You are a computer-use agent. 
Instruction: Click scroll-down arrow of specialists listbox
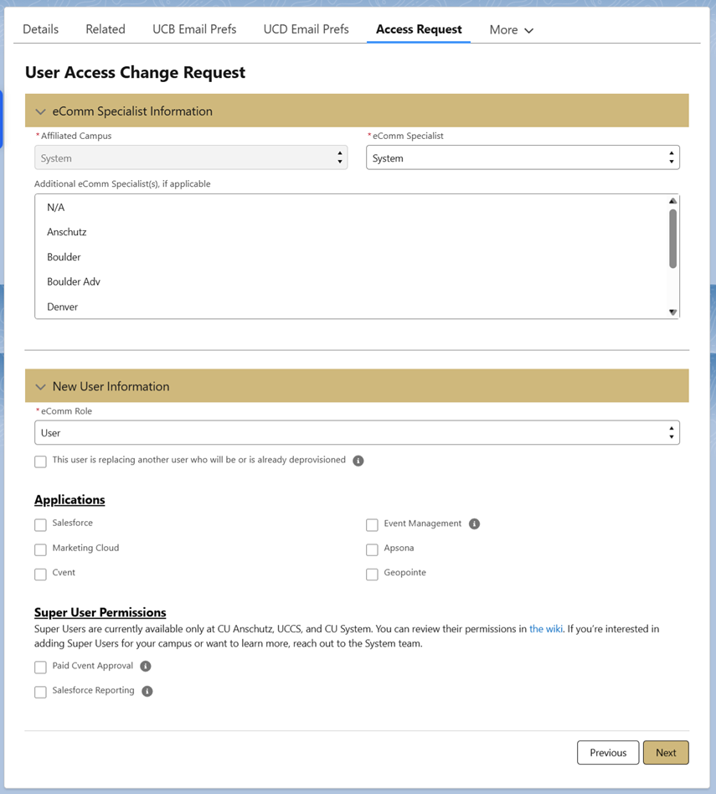pos(672,312)
